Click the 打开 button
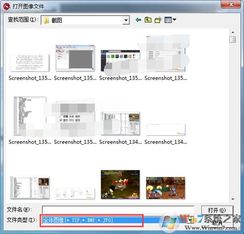The width and height of the screenshot is (244, 234). tap(217, 210)
